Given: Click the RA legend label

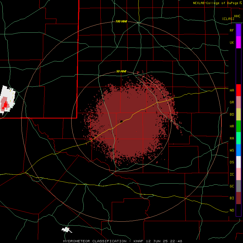Looking at the screenshot, I should (x=232, y=138).
